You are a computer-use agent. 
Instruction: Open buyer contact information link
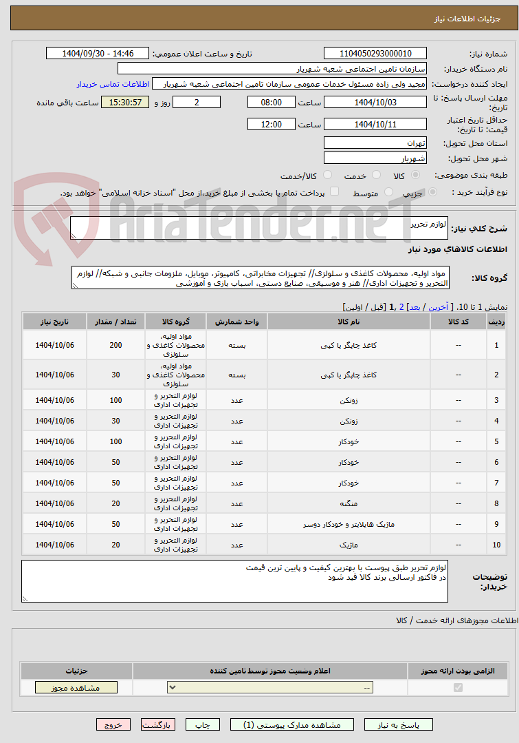[113, 84]
